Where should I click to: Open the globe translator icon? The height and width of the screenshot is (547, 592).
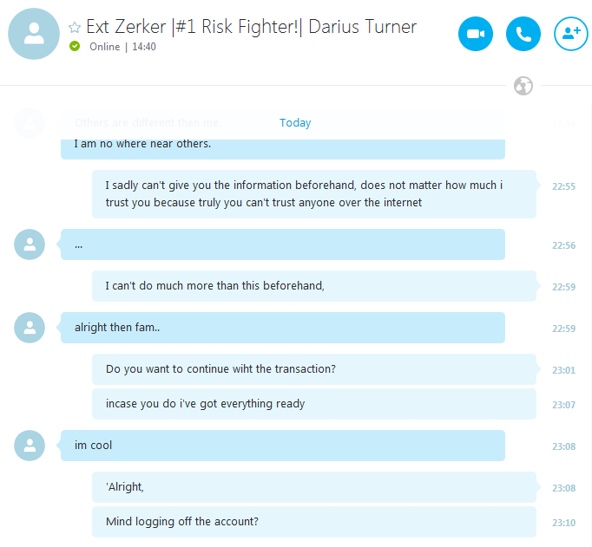point(523,86)
